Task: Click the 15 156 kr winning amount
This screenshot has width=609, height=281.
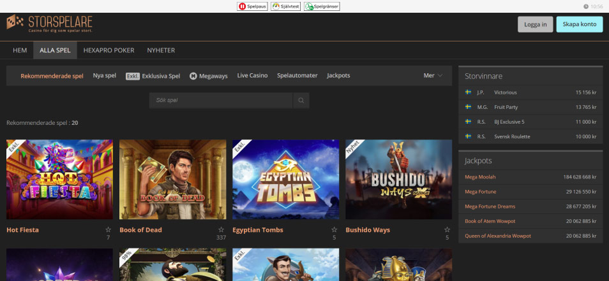Action: coord(586,92)
